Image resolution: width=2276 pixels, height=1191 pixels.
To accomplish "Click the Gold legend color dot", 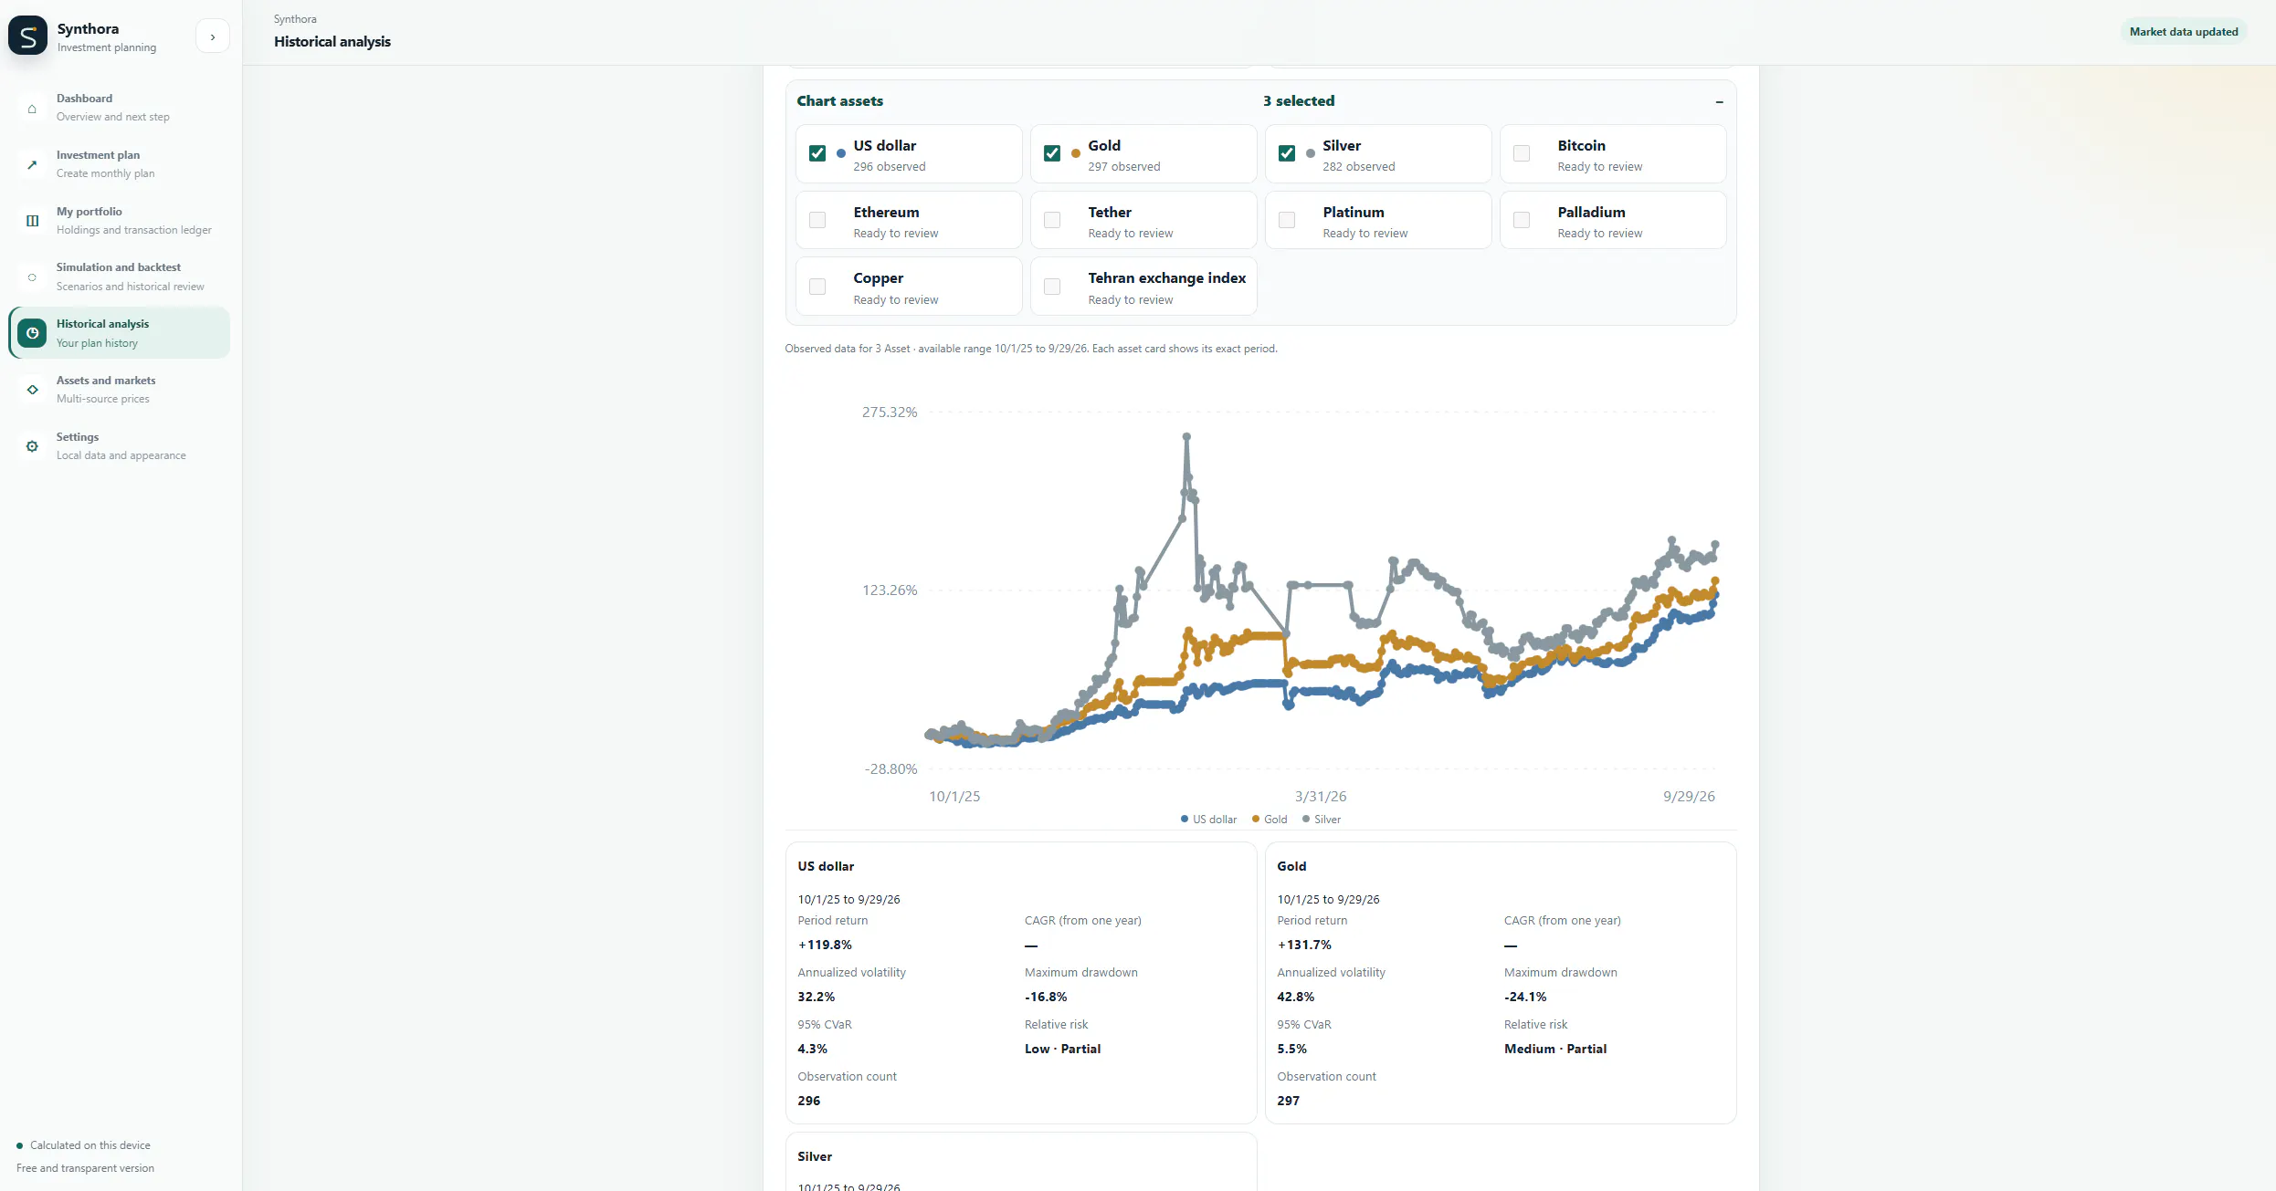I will point(1256,820).
